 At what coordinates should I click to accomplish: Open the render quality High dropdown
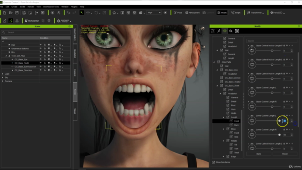tap(154, 13)
